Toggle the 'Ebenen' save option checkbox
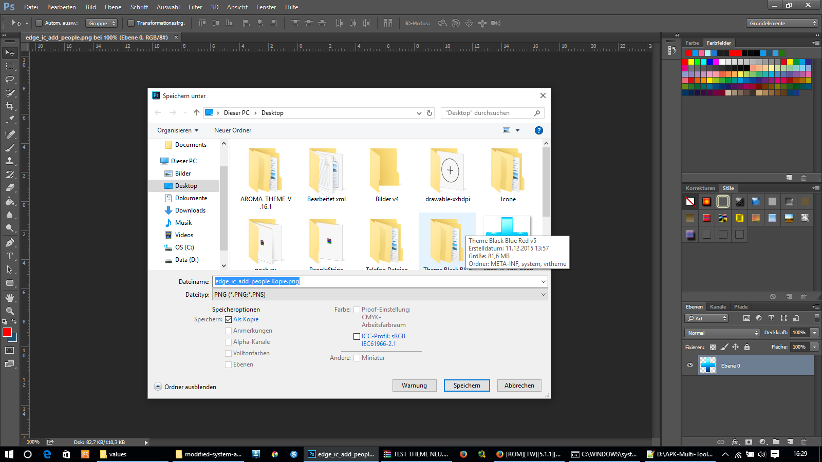This screenshot has width=822, height=462. click(228, 364)
